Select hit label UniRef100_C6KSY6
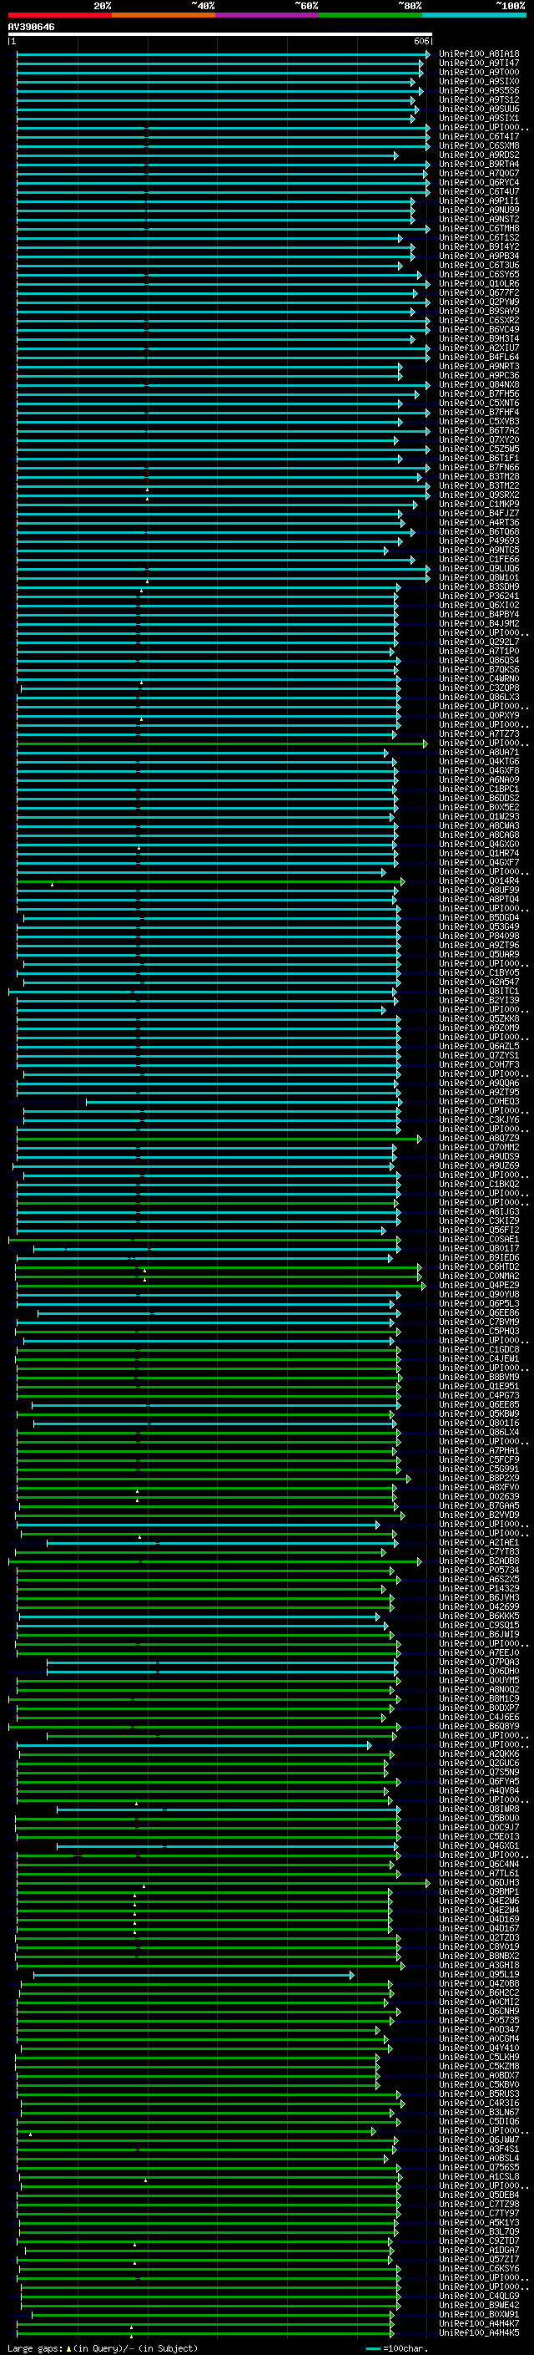This screenshot has width=534, height=2355. coord(479,2268)
